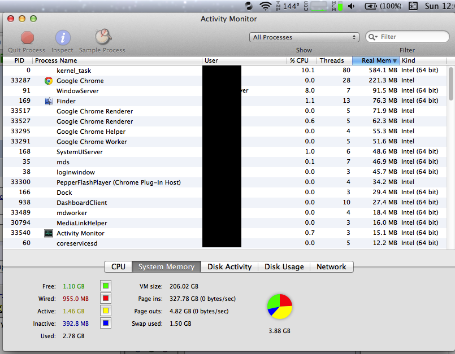
Task: Select the coreservicesd process row
Action: click(224, 243)
